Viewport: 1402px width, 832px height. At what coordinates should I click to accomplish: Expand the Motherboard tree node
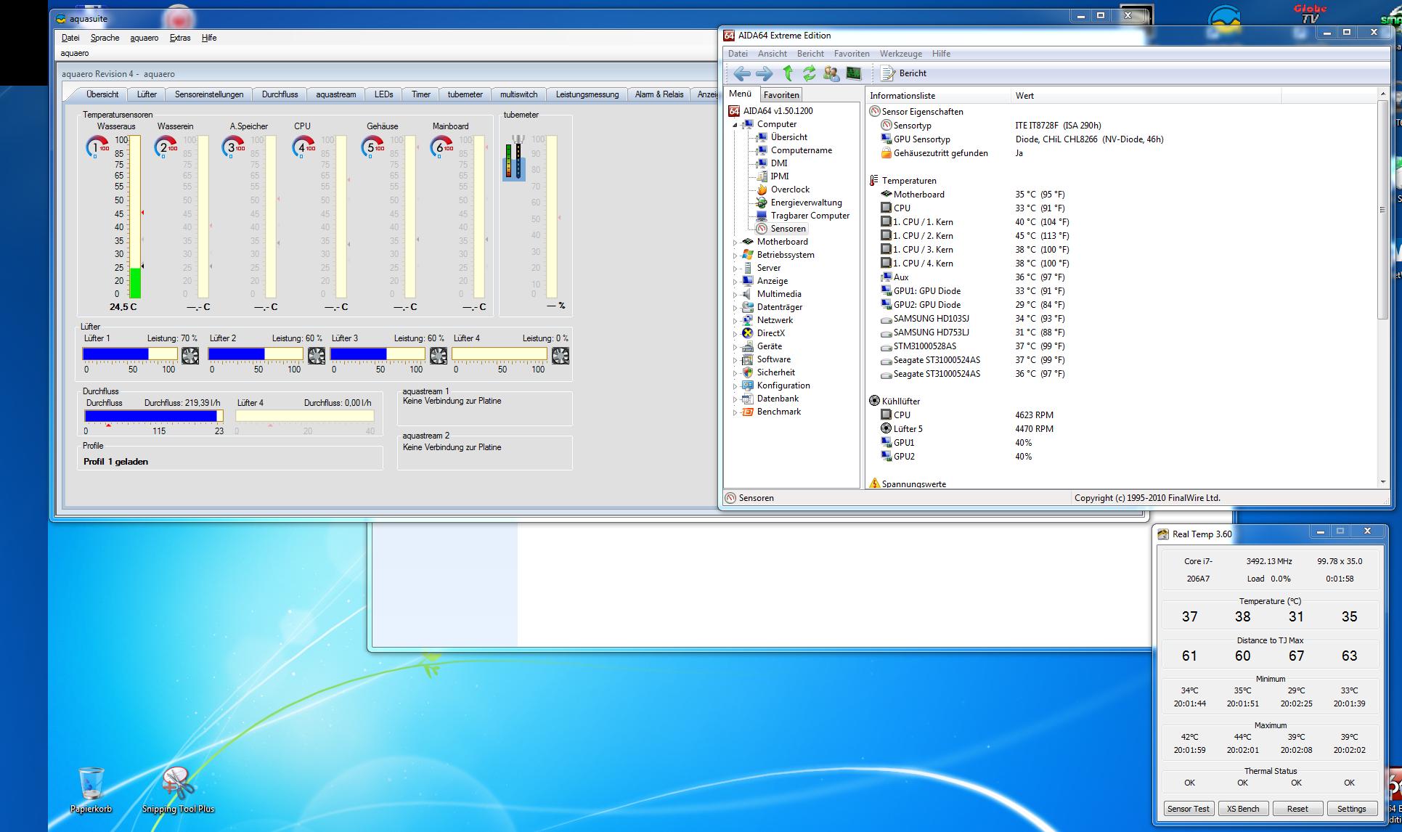(x=735, y=242)
